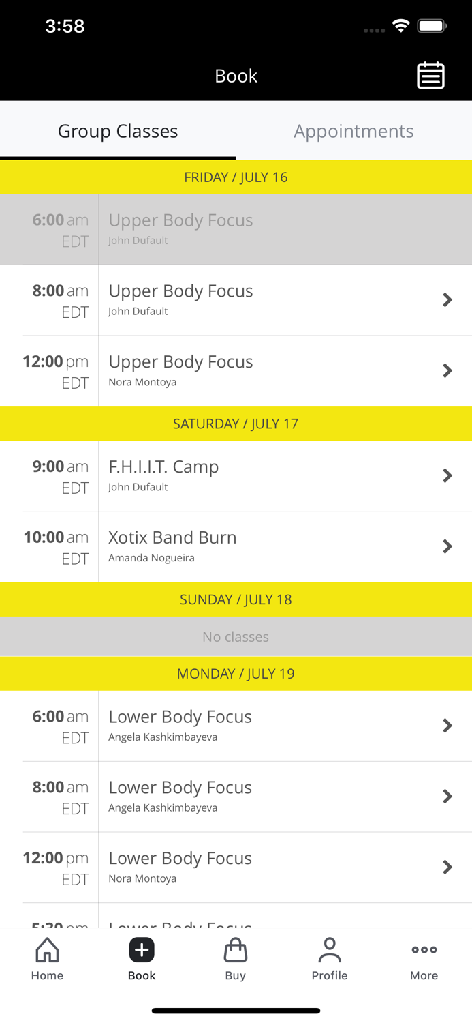Tap the Book plus icon
472x1023 pixels.
(142, 950)
